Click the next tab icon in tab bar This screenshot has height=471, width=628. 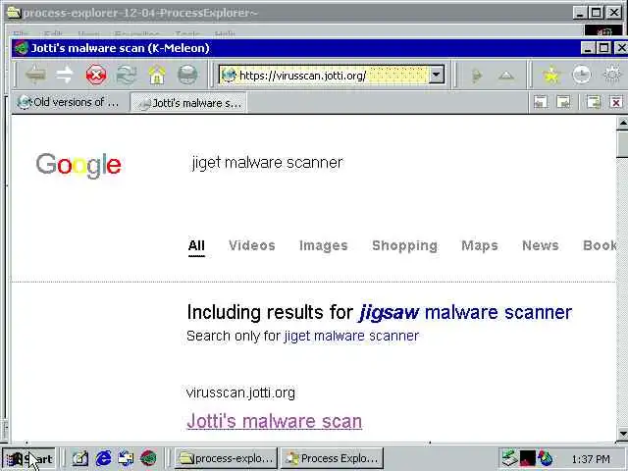pyautogui.click(x=563, y=102)
